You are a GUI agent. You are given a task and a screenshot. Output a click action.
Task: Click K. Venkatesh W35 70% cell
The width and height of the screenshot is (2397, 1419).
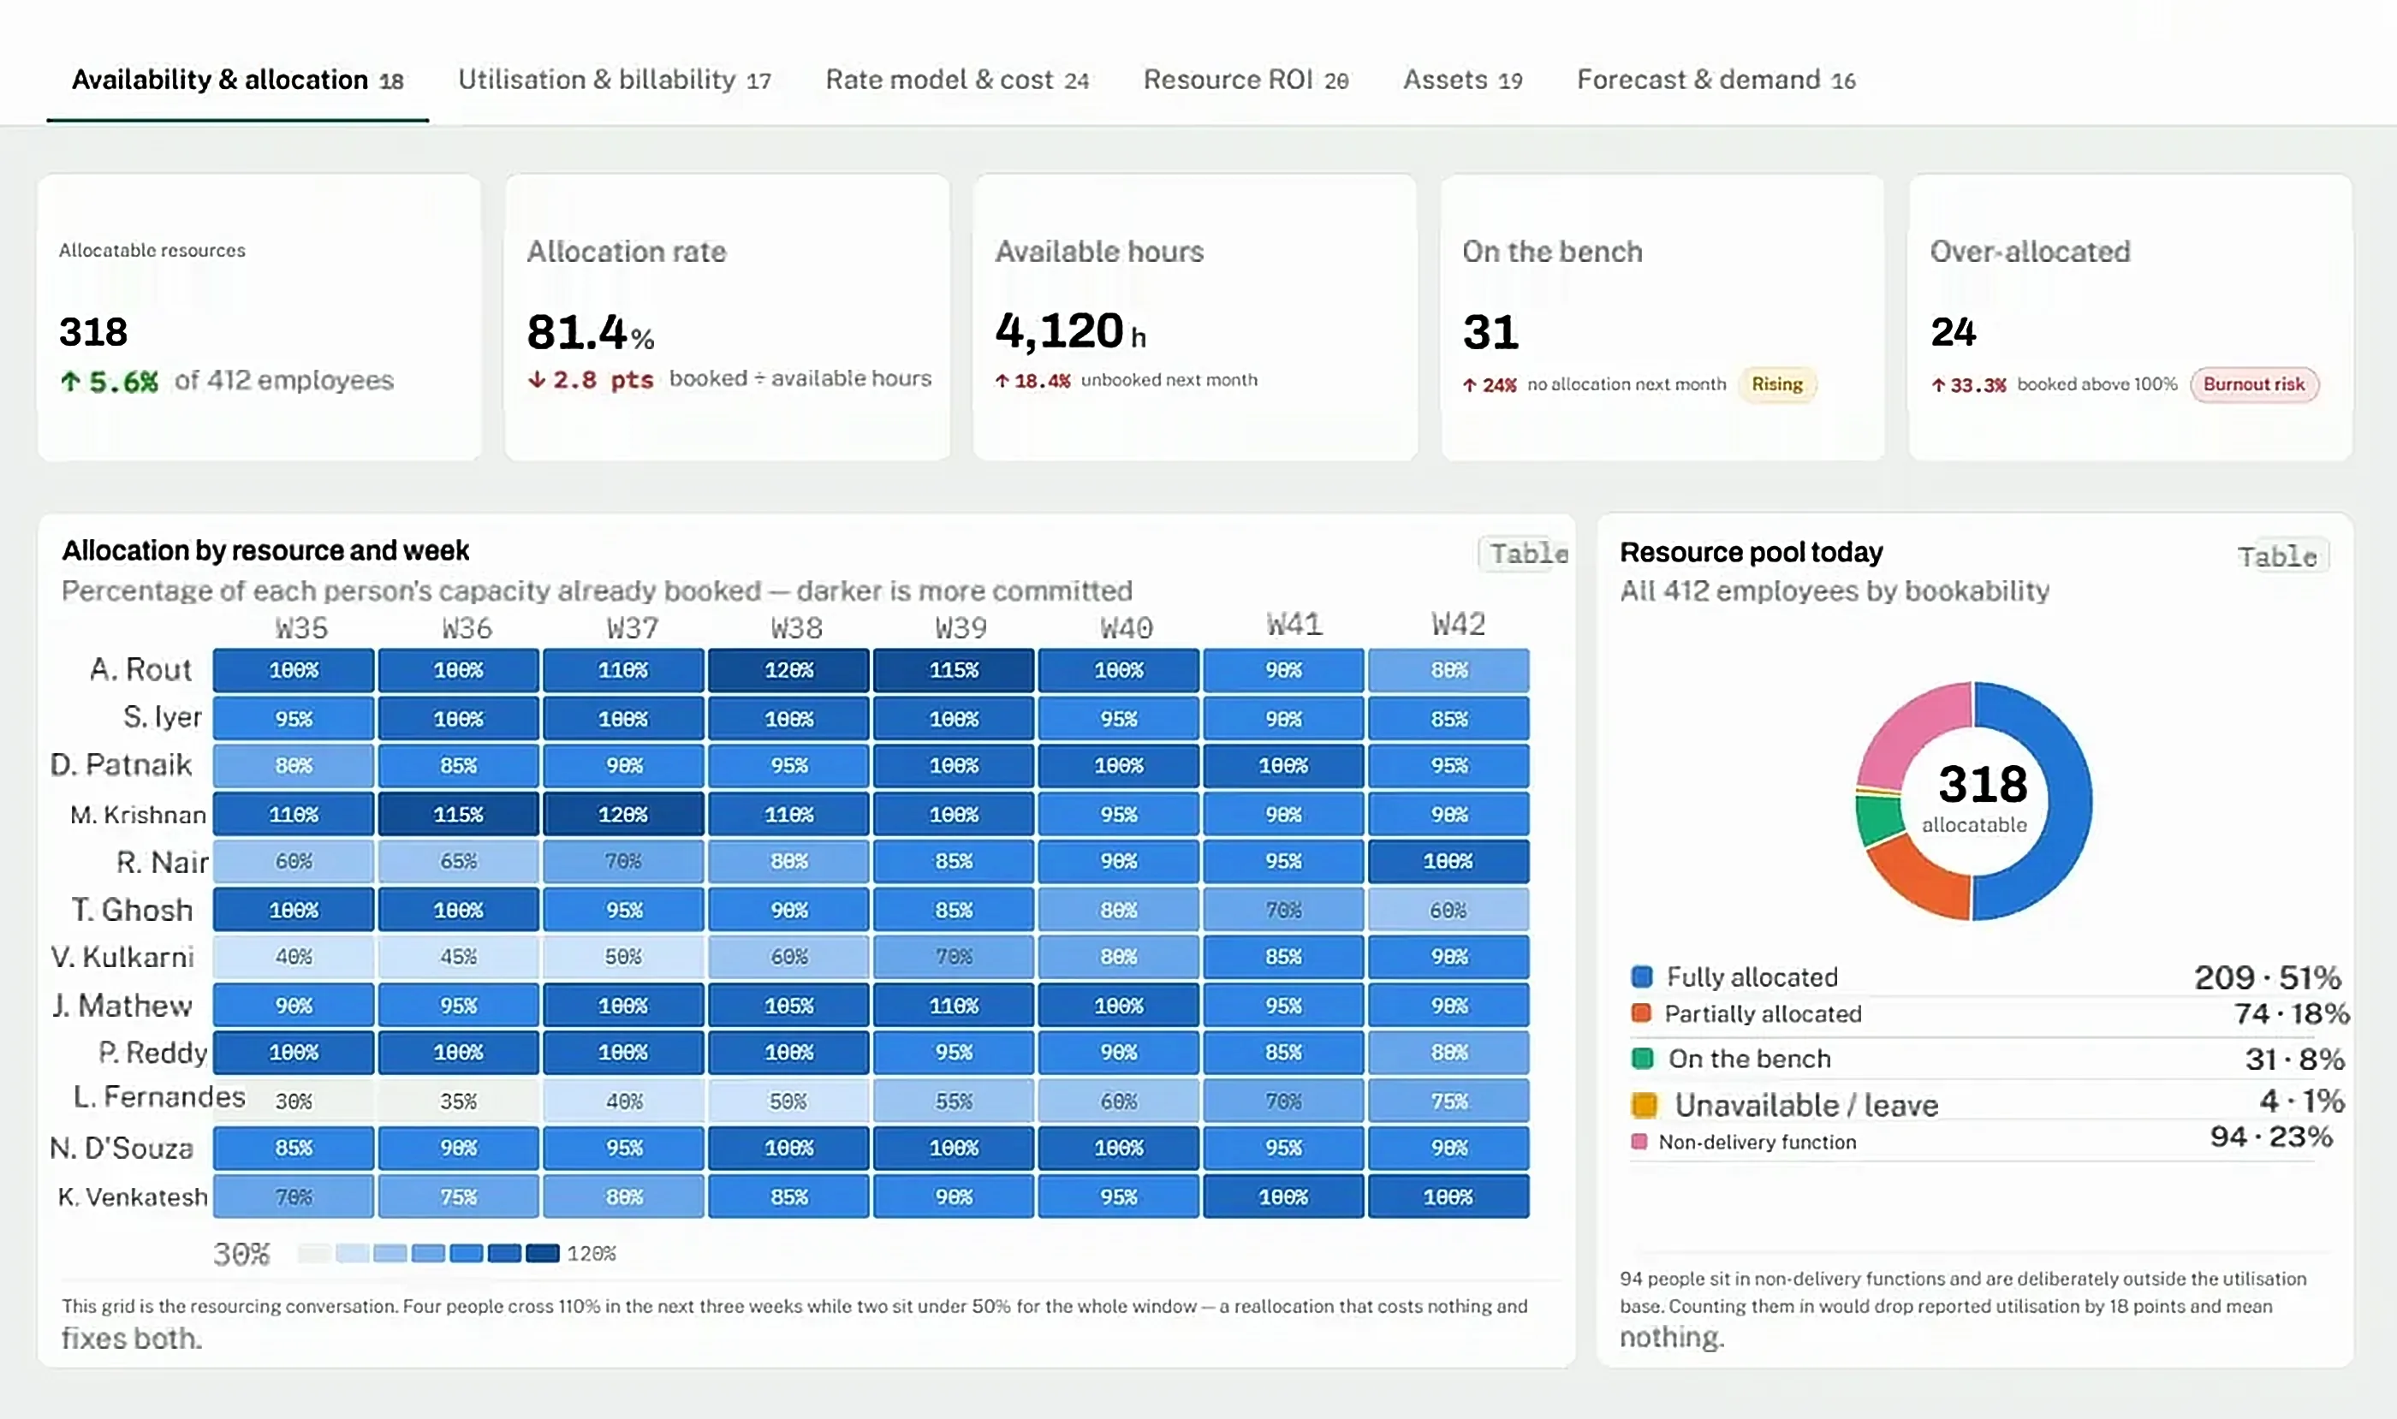click(294, 1197)
